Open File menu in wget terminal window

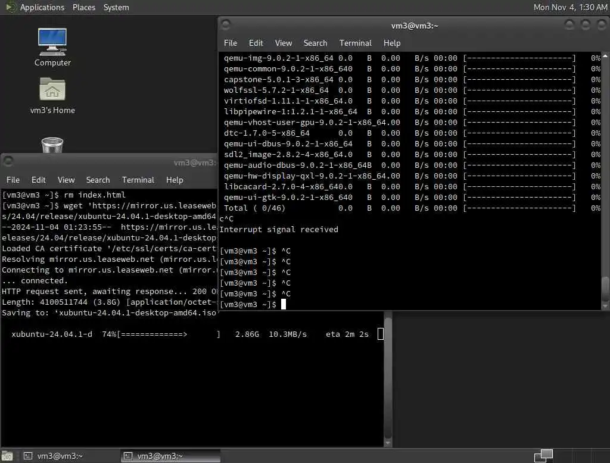pos(13,180)
